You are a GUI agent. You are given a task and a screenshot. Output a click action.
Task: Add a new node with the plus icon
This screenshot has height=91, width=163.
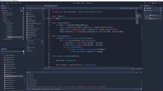tap(2, 8)
